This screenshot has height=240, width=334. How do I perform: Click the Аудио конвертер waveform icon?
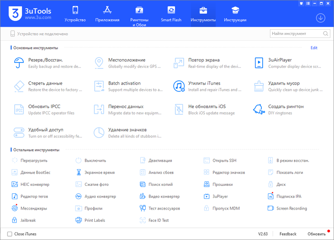[x=78, y=196]
